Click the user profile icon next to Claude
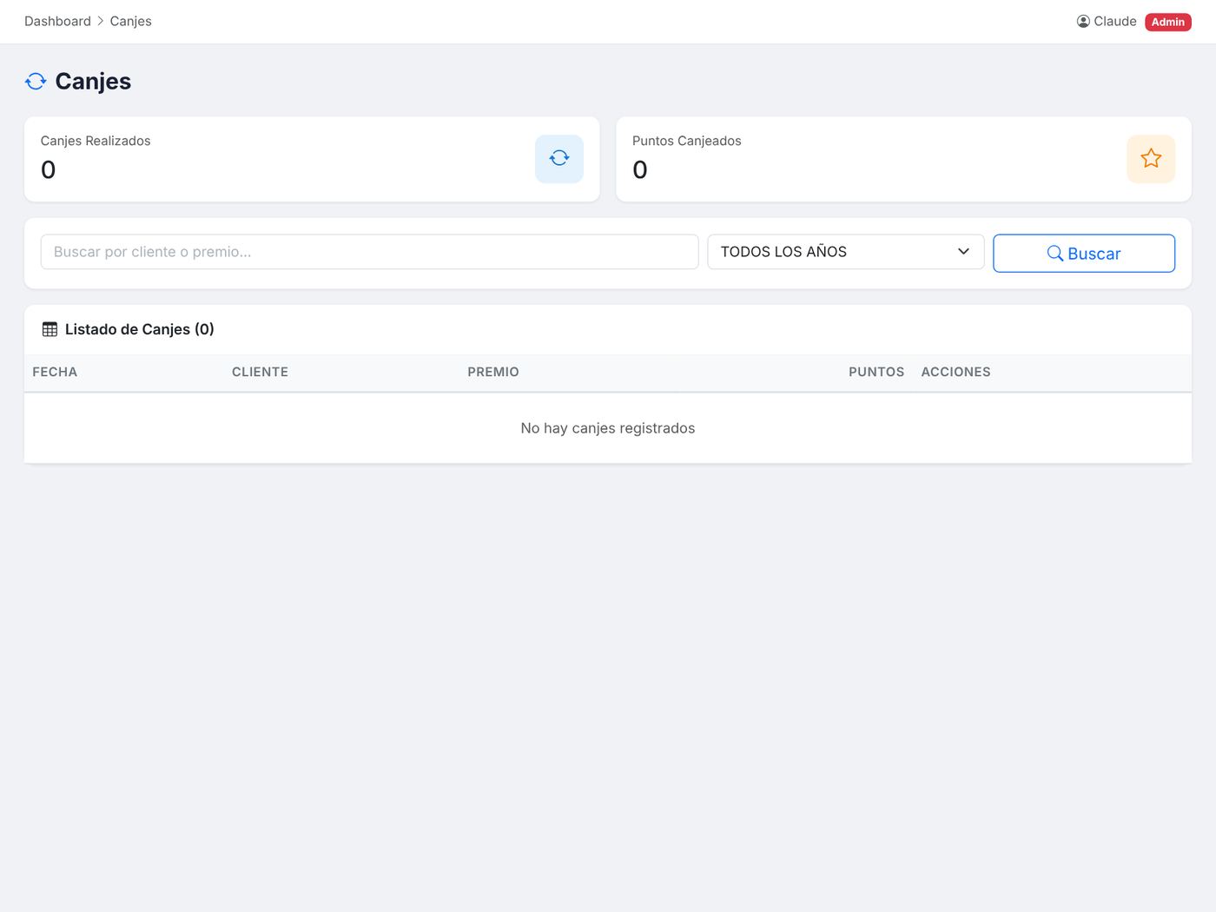Screen dimensions: 1216x912 pos(1083,22)
